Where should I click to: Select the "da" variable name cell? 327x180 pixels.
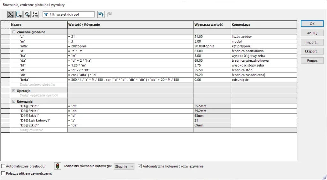pyautogui.click(x=39, y=61)
